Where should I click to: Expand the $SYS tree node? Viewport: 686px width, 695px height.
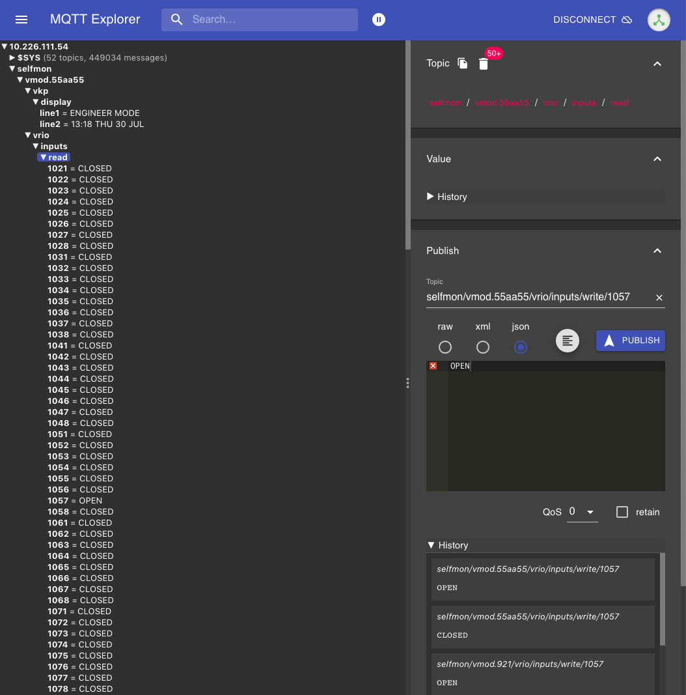pos(12,58)
